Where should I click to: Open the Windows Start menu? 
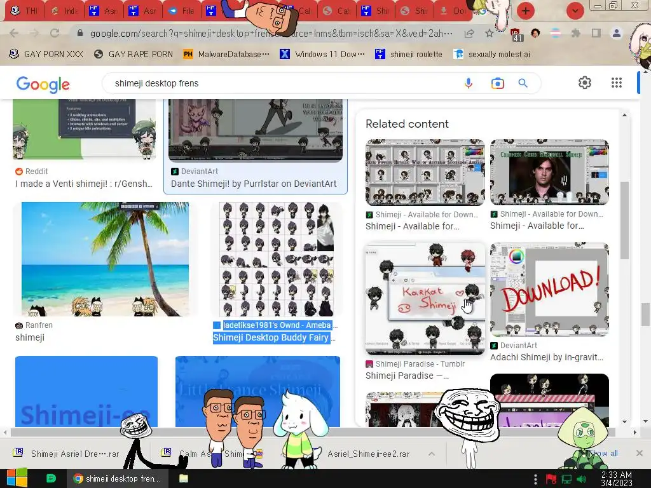click(17, 478)
